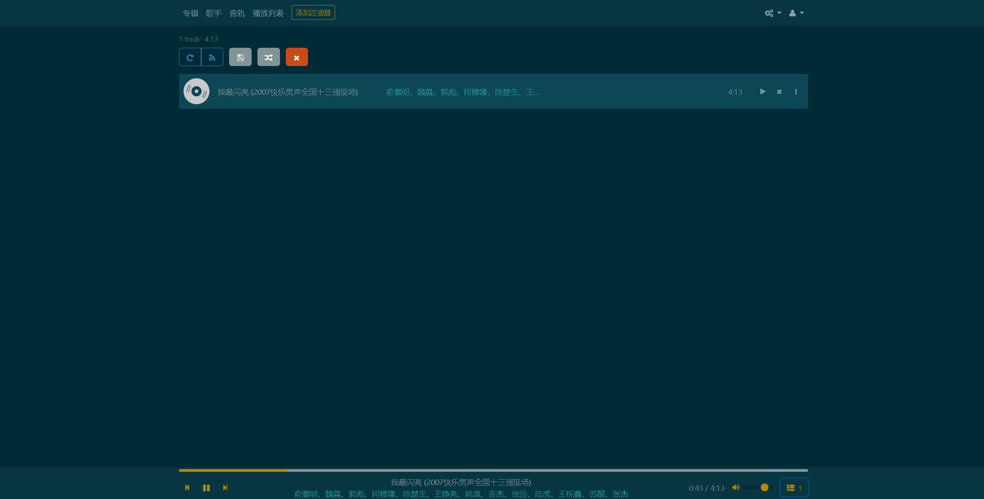This screenshot has width=984, height=499.
Task: Expand the settings gears dropdown
Action: [x=773, y=13]
